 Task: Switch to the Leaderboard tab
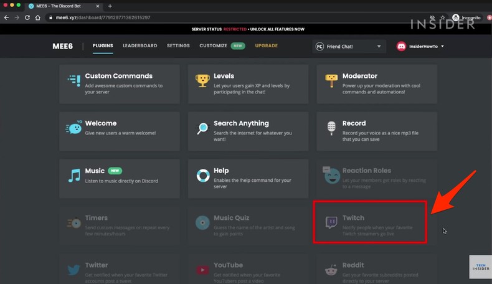tap(140, 46)
